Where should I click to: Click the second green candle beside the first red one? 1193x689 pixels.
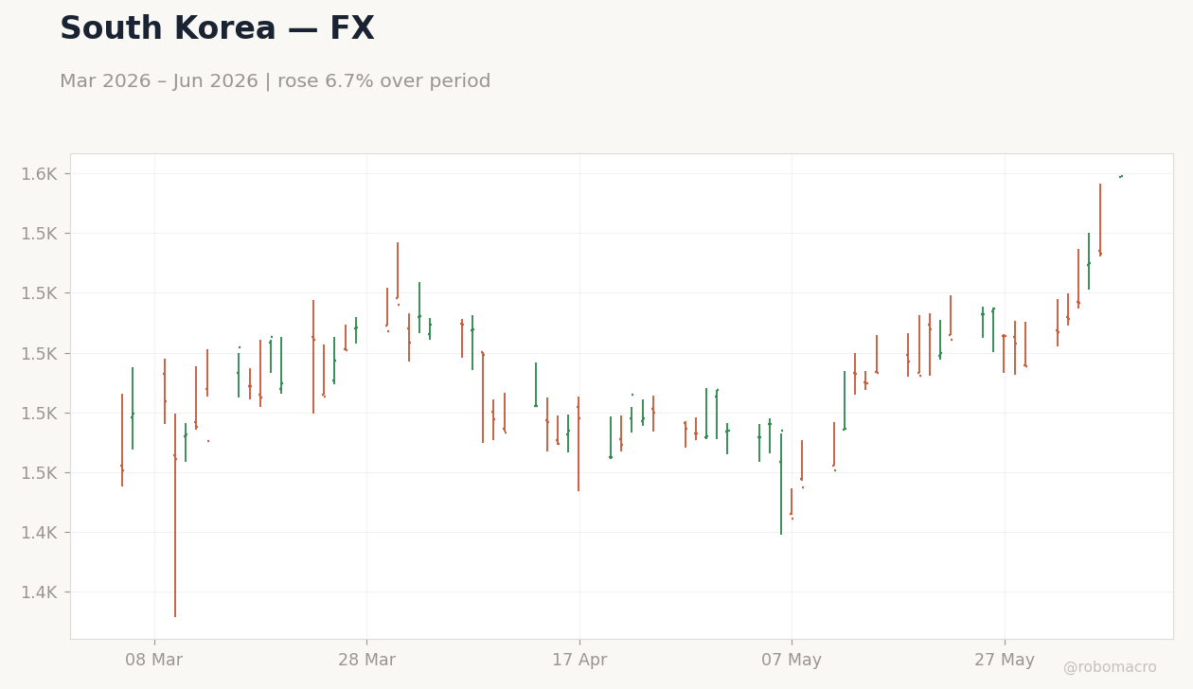133,408
